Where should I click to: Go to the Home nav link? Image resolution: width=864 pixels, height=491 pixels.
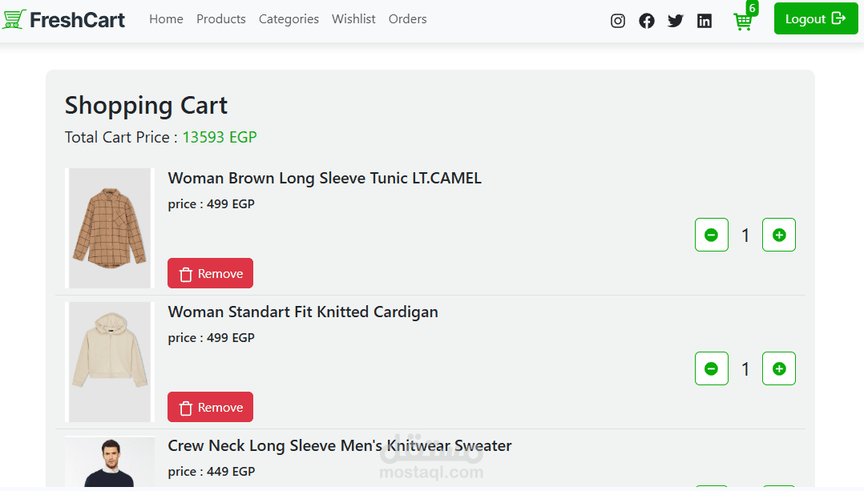tap(166, 18)
